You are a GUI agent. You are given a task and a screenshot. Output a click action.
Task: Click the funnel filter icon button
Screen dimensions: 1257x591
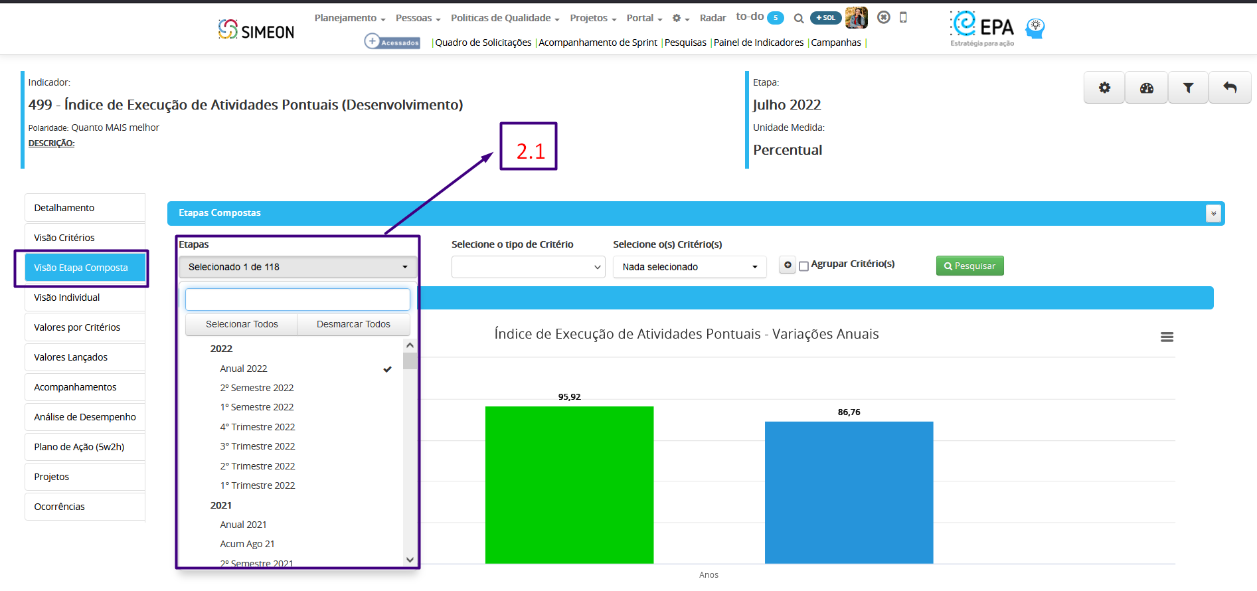pos(1188,88)
